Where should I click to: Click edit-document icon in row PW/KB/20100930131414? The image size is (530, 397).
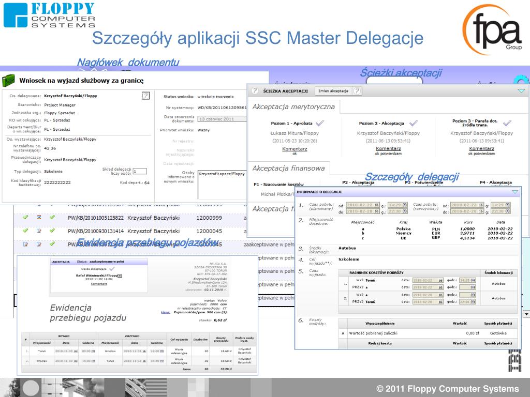pos(39,231)
